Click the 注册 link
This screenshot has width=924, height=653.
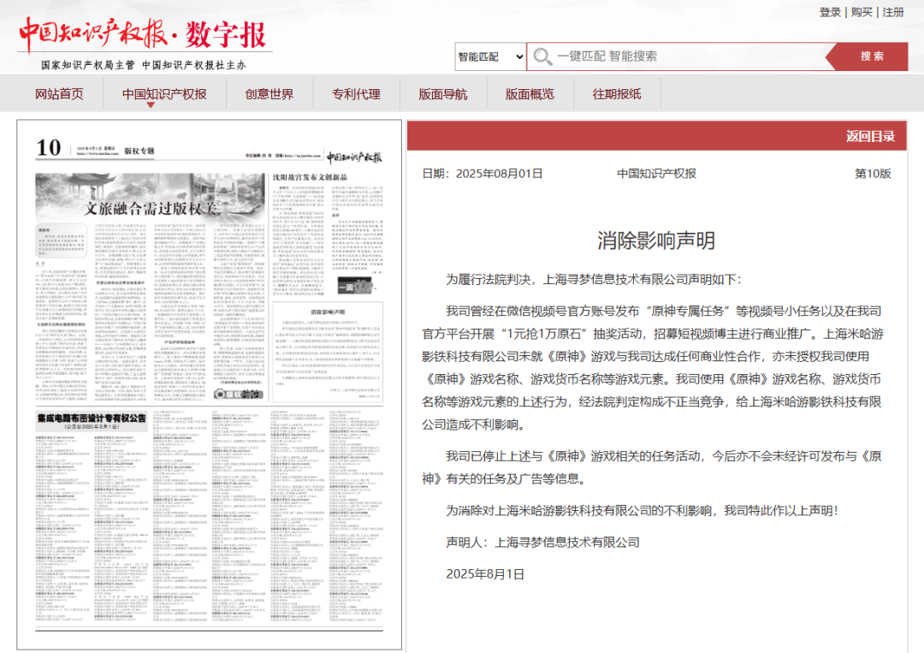tap(893, 12)
